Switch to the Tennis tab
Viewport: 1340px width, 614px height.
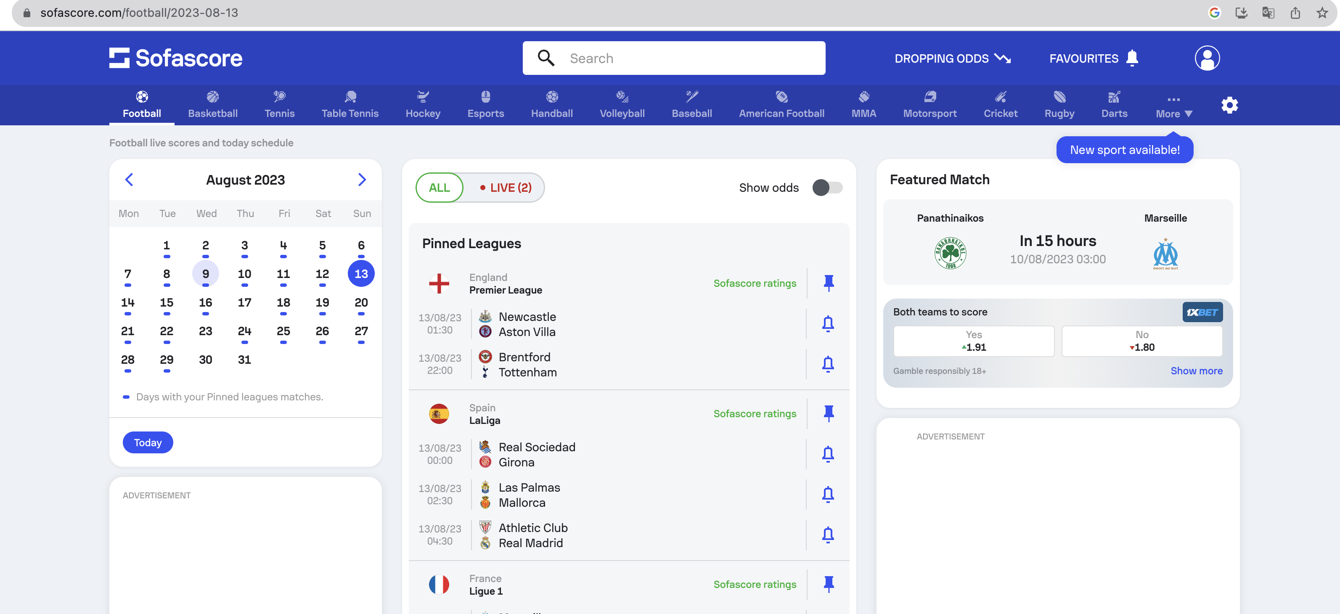(x=279, y=105)
